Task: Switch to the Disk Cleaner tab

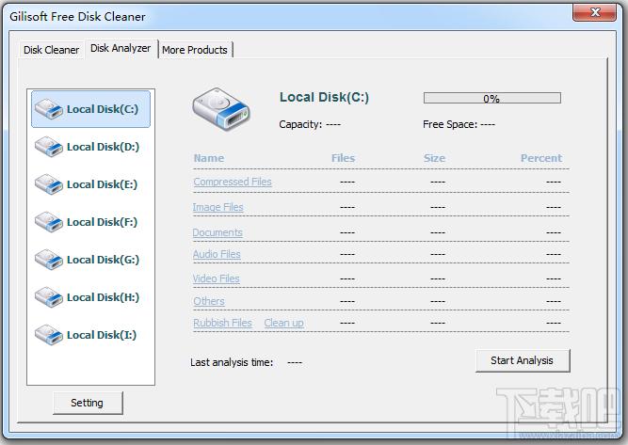Action: point(51,50)
